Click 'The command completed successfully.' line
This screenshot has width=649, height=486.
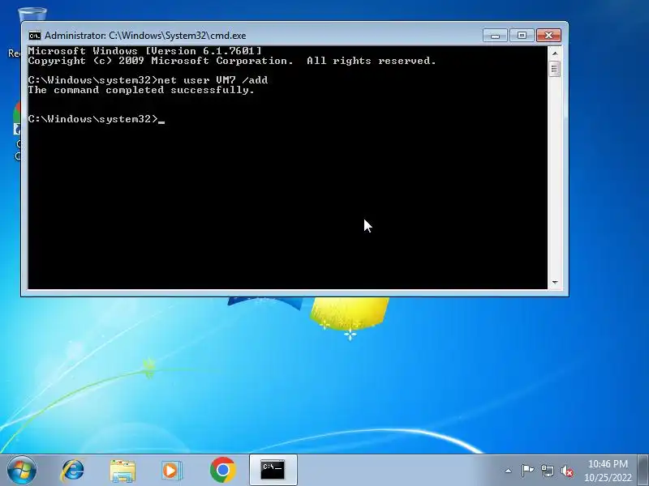tap(141, 90)
